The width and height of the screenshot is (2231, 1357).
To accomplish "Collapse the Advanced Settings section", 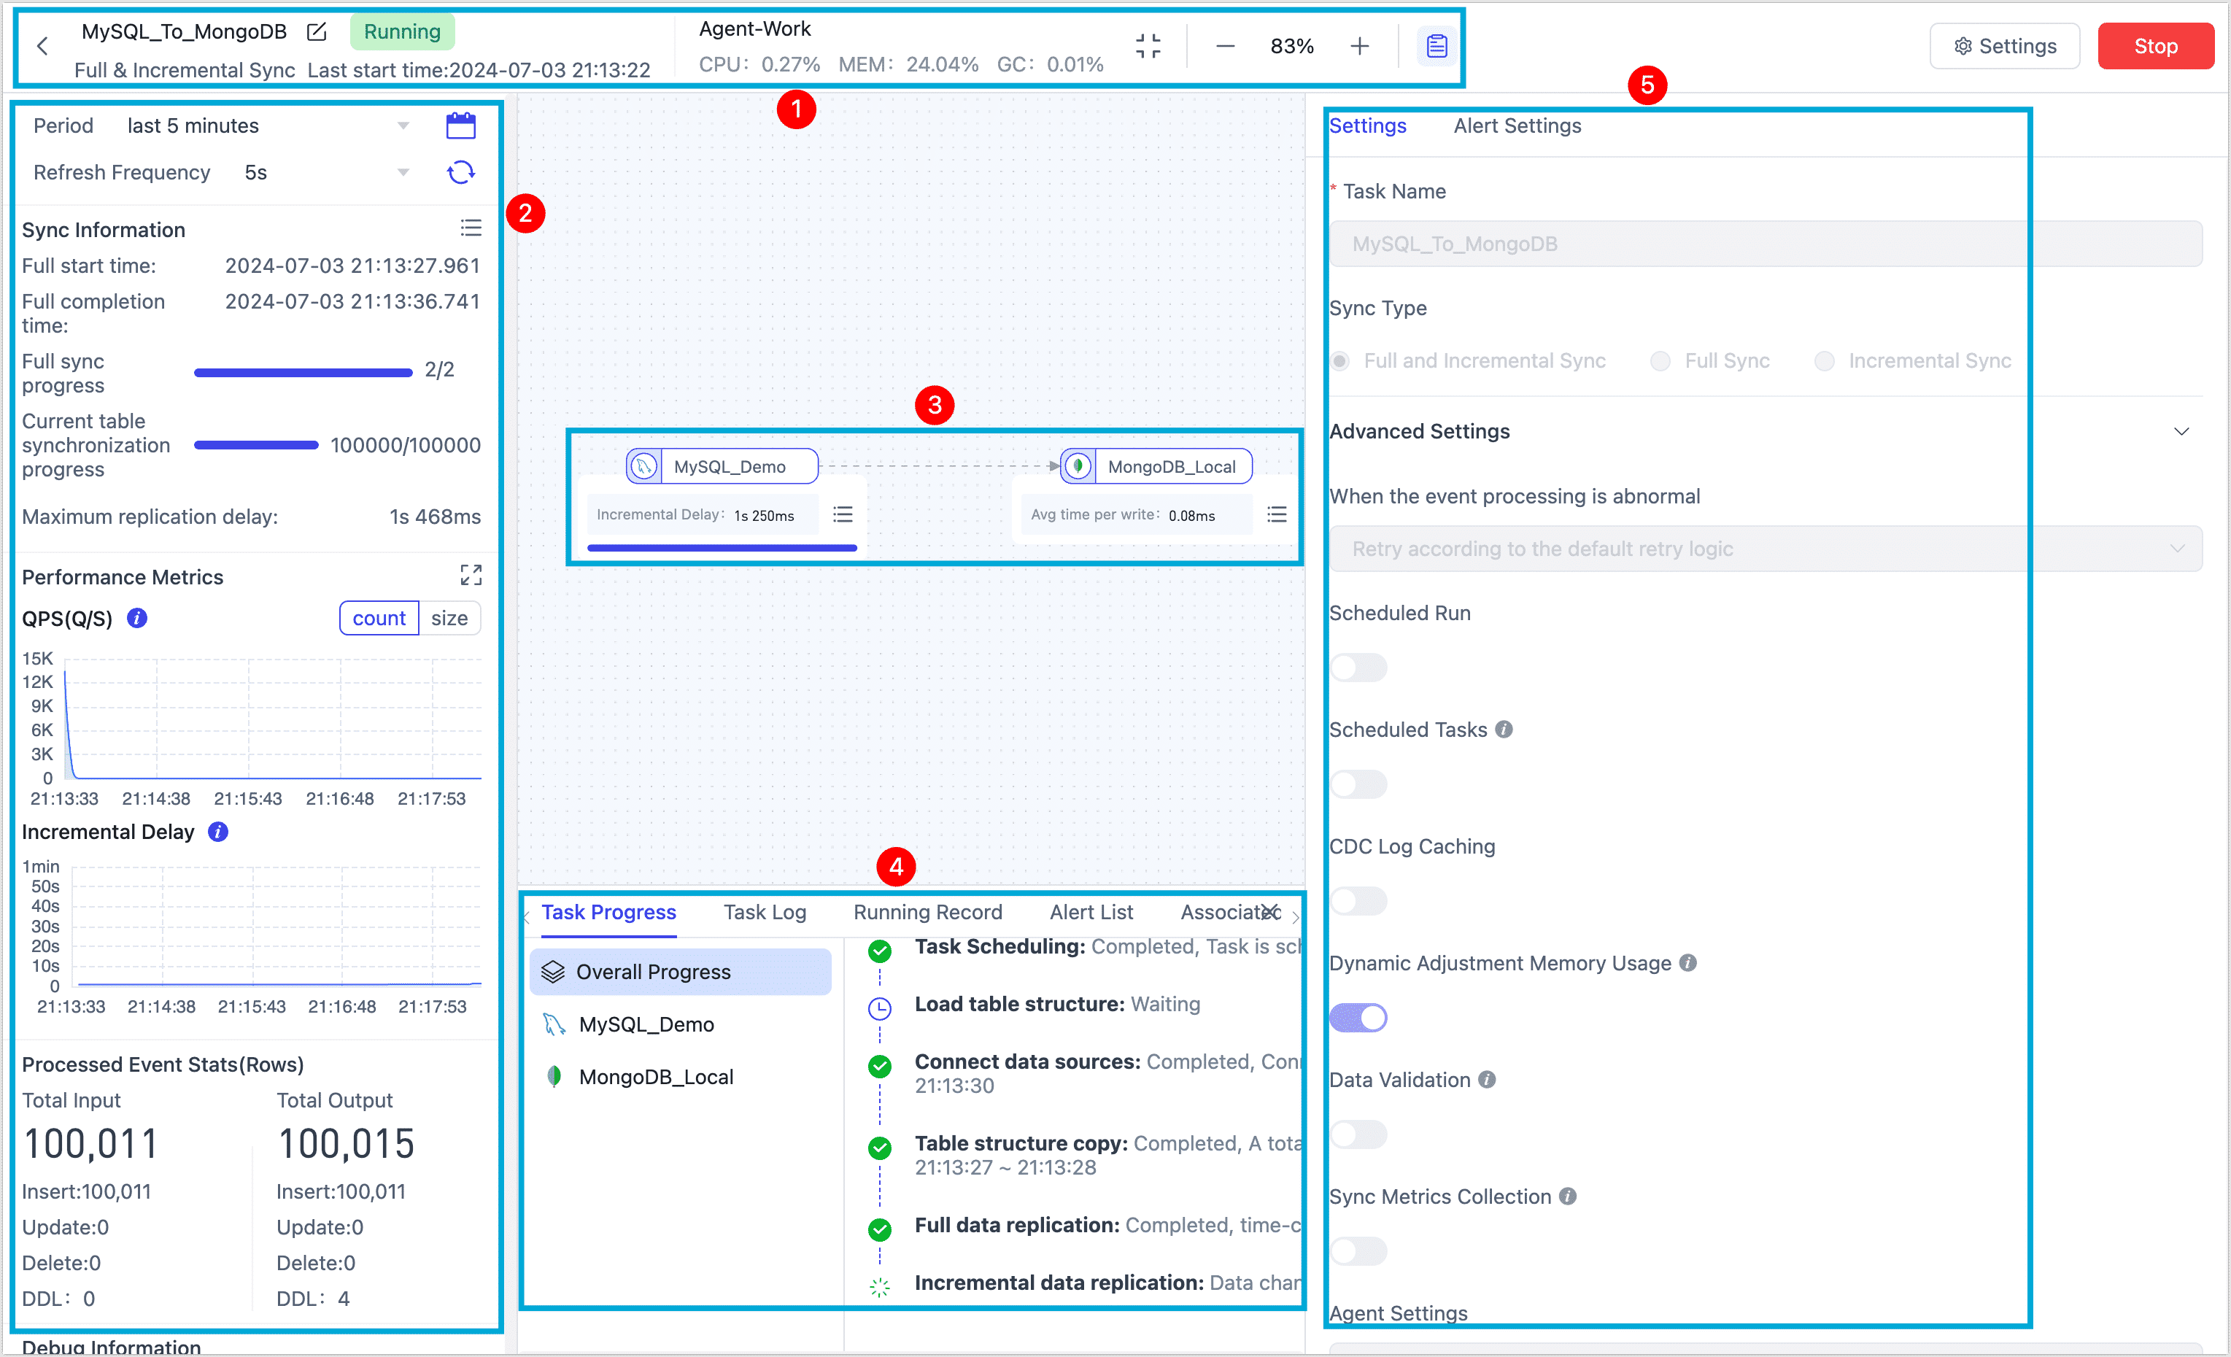I will point(2181,432).
